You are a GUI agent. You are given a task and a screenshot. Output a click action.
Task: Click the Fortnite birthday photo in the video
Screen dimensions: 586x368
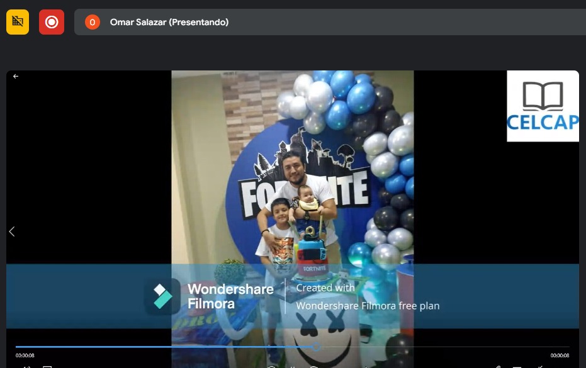click(293, 218)
